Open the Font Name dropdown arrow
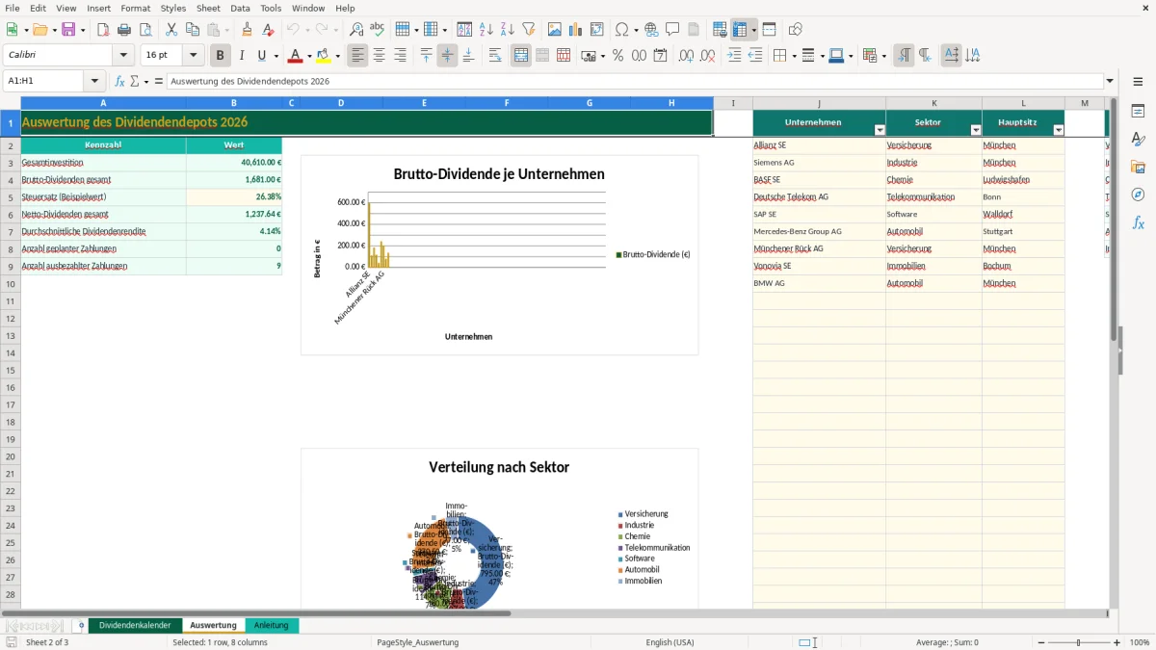 (123, 56)
